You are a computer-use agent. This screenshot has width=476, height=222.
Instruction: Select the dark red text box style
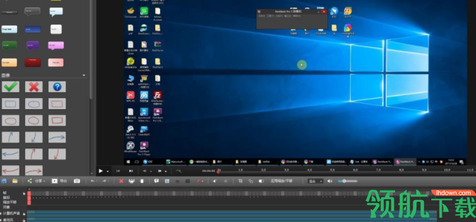(33, 63)
